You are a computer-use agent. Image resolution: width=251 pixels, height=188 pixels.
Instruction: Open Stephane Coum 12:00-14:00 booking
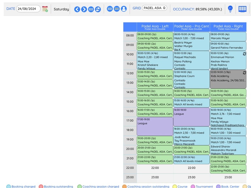click(x=192, y=79)
